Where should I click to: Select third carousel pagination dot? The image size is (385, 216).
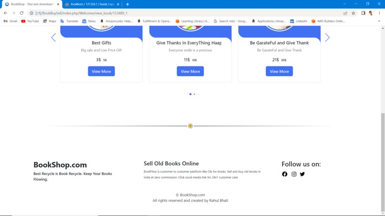pos(198,94)
